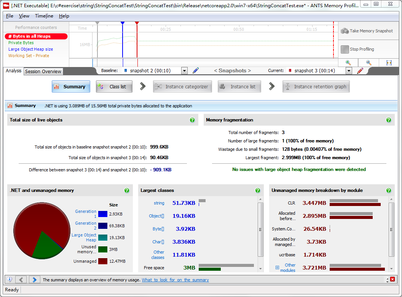Click the Byte[] class link
The image size is (402, 297).
(158, 229)
